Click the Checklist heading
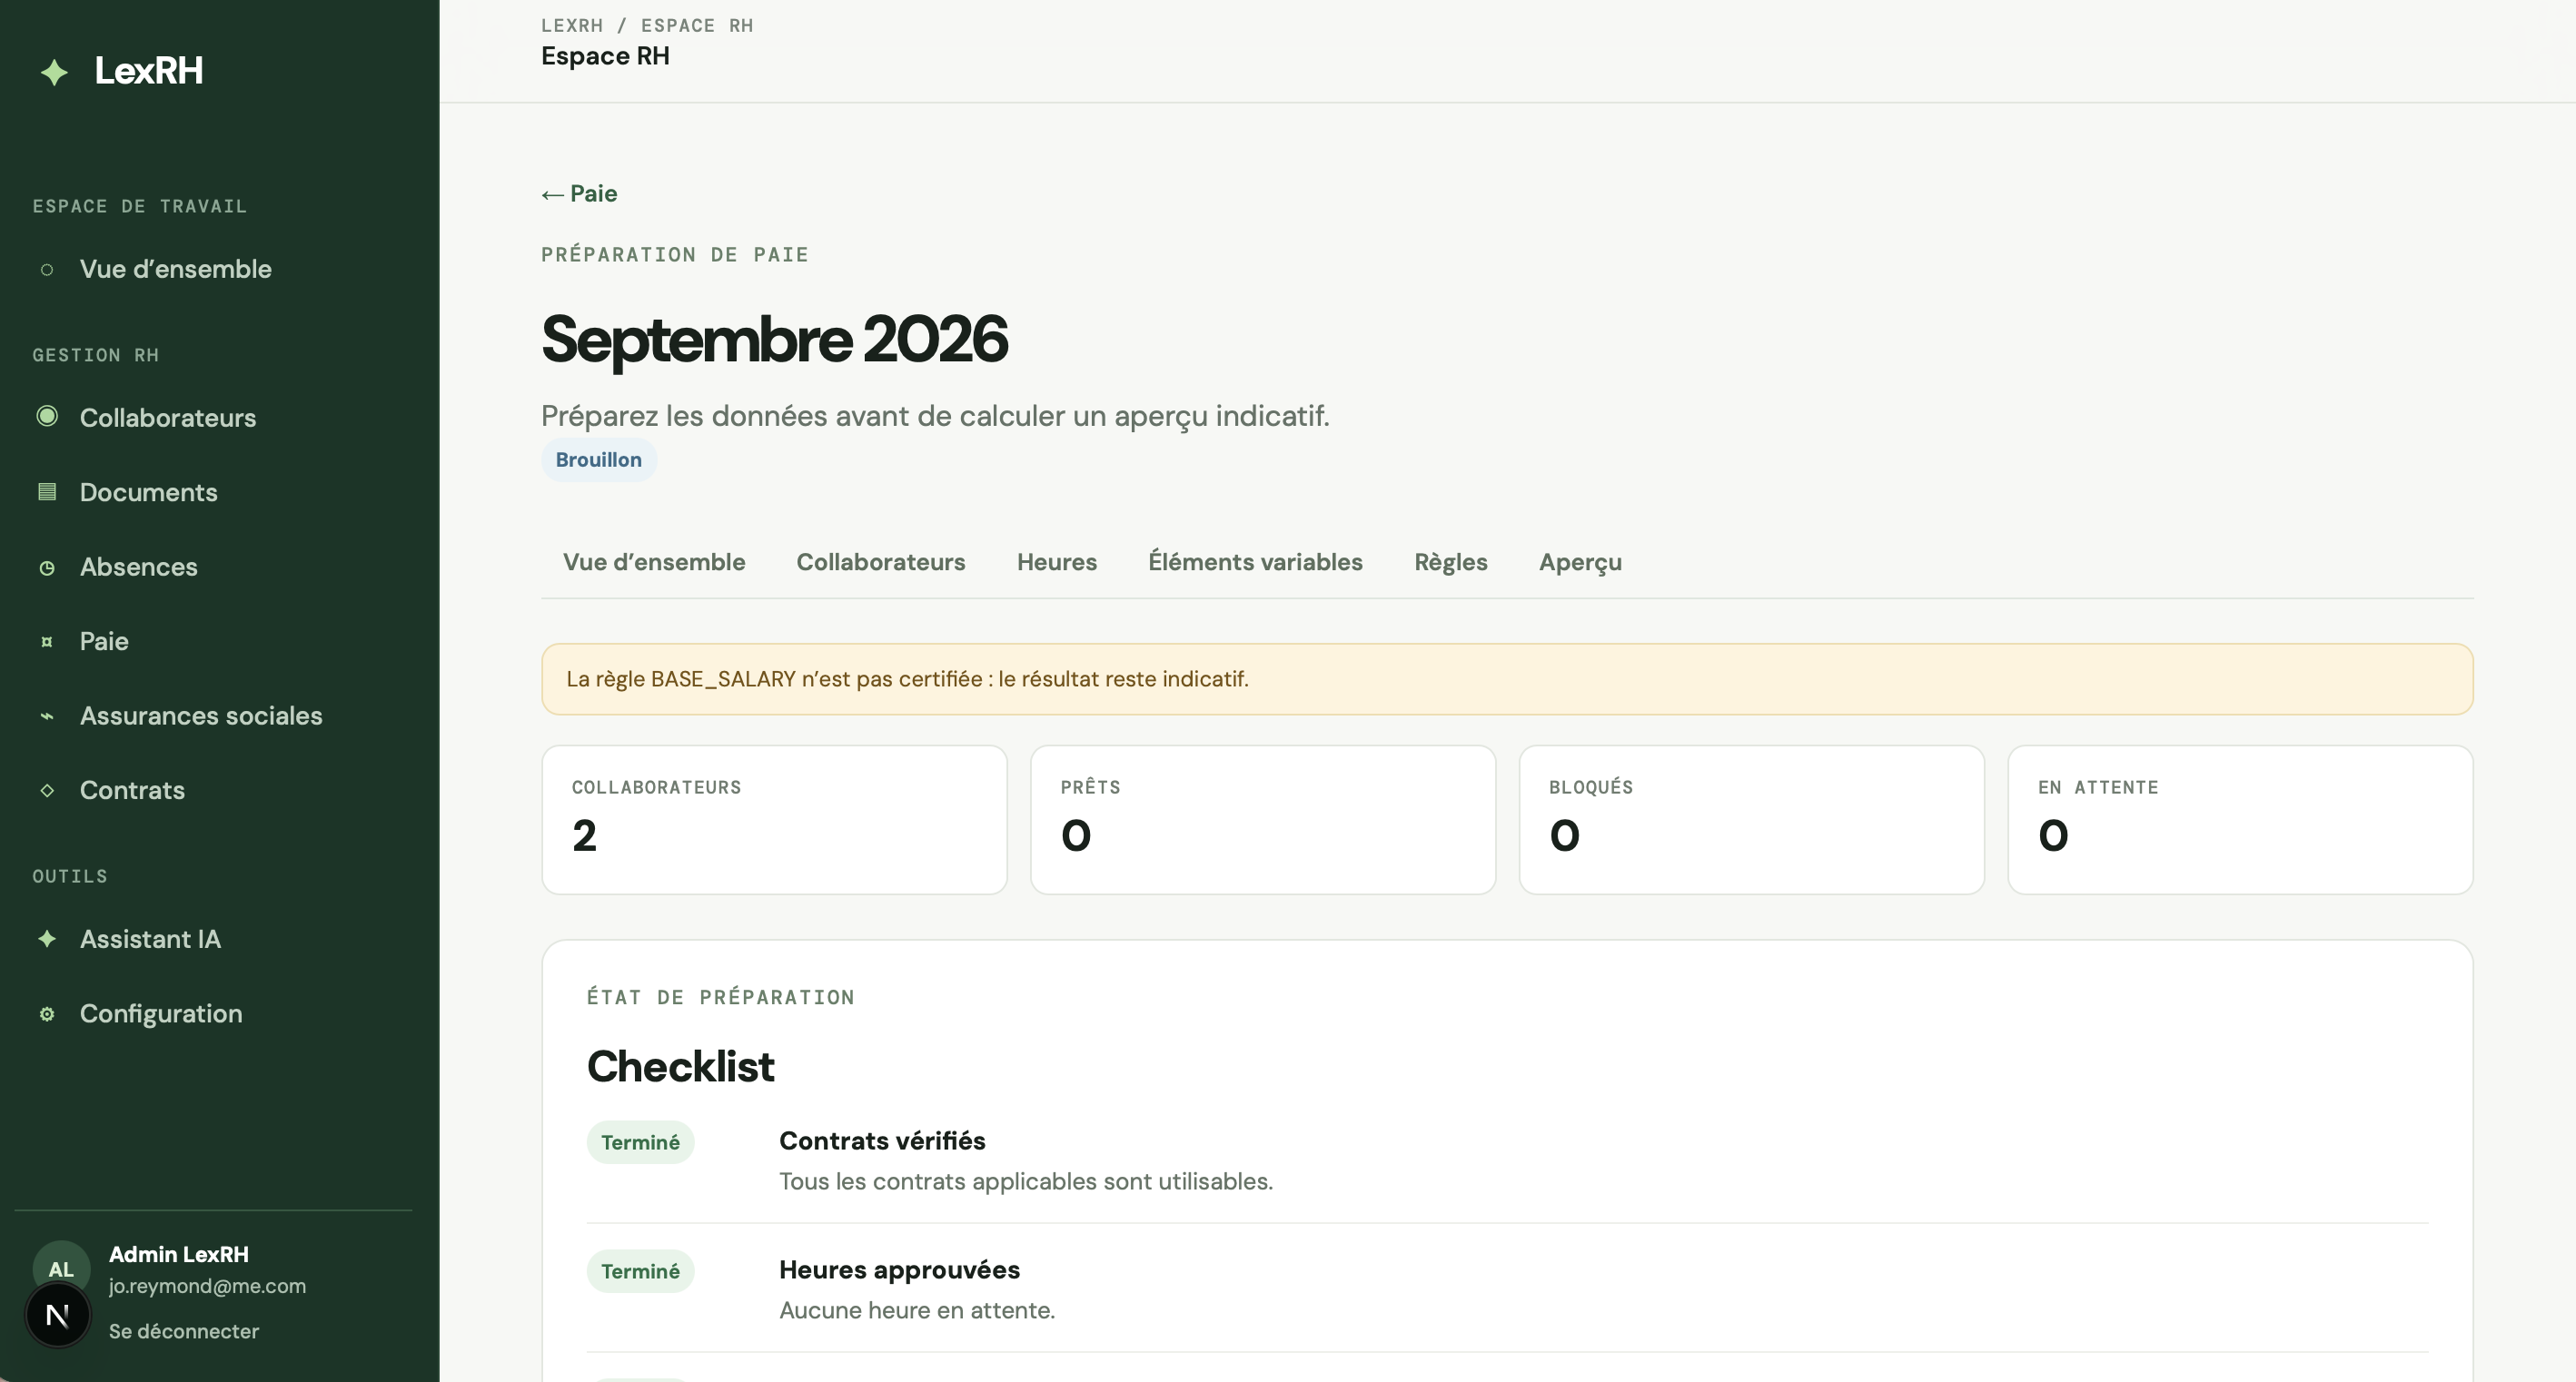Image resolution: width=2576 pixels, height=1382 pixels. (680, 1067)
